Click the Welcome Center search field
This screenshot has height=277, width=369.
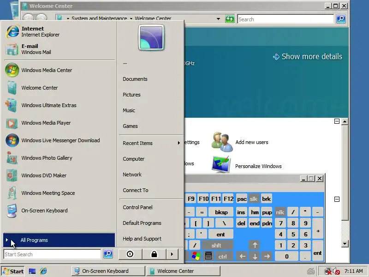[x=286, y=19]
